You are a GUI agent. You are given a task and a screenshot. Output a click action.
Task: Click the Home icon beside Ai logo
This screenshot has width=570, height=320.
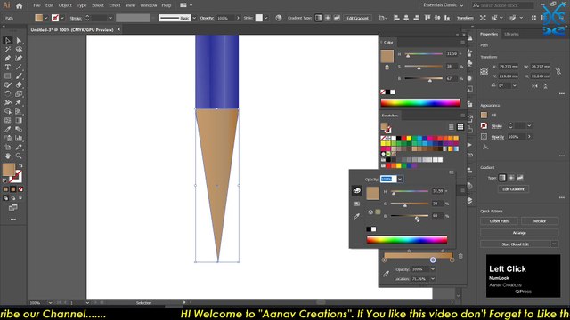[19, 5]
